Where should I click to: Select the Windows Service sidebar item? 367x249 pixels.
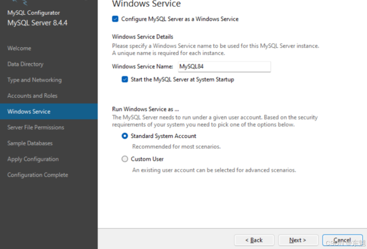pos(49,112)
